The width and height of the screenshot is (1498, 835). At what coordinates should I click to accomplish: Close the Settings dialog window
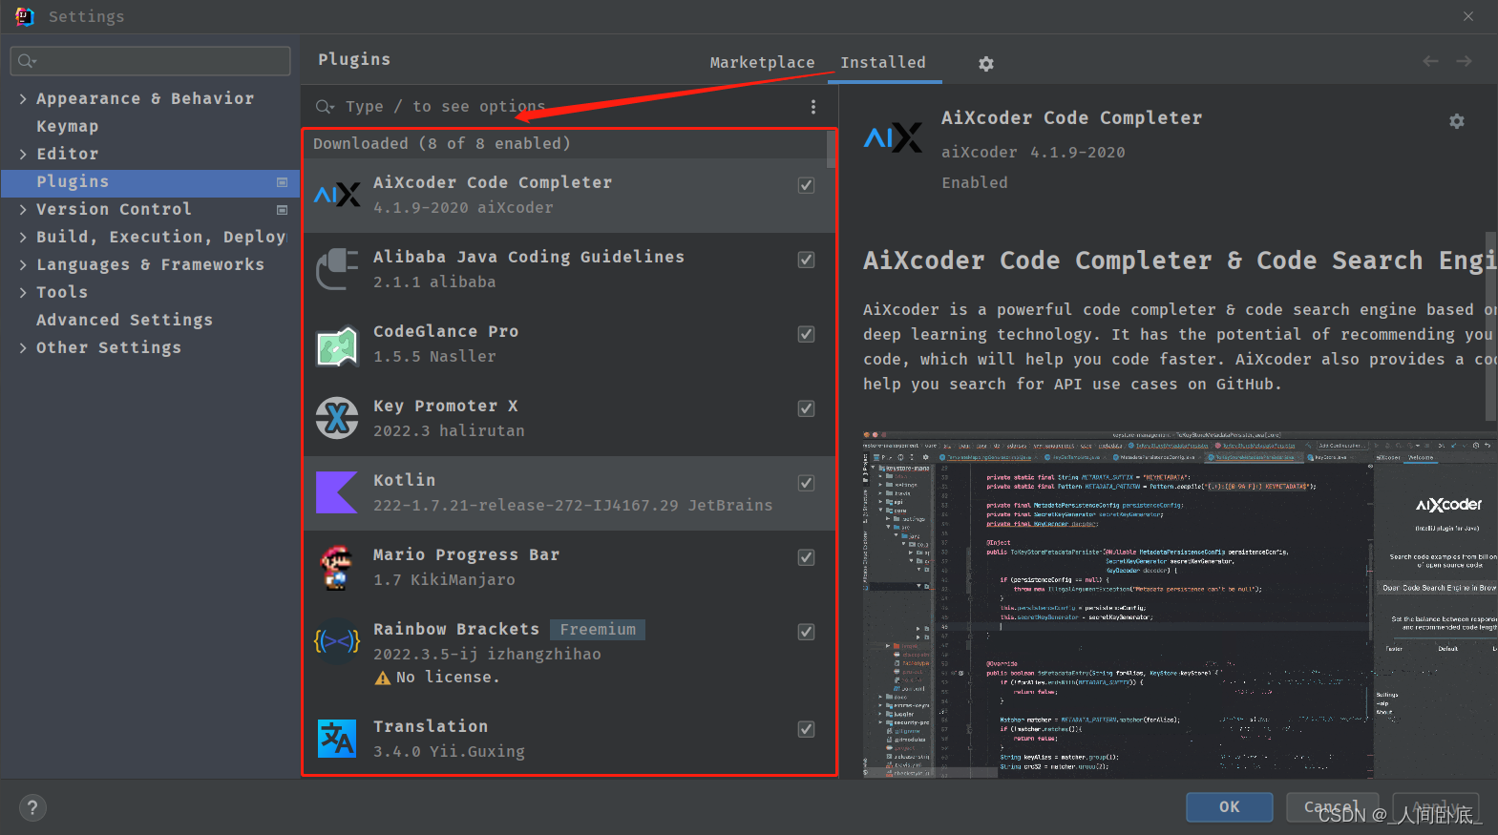(1468, 16)
